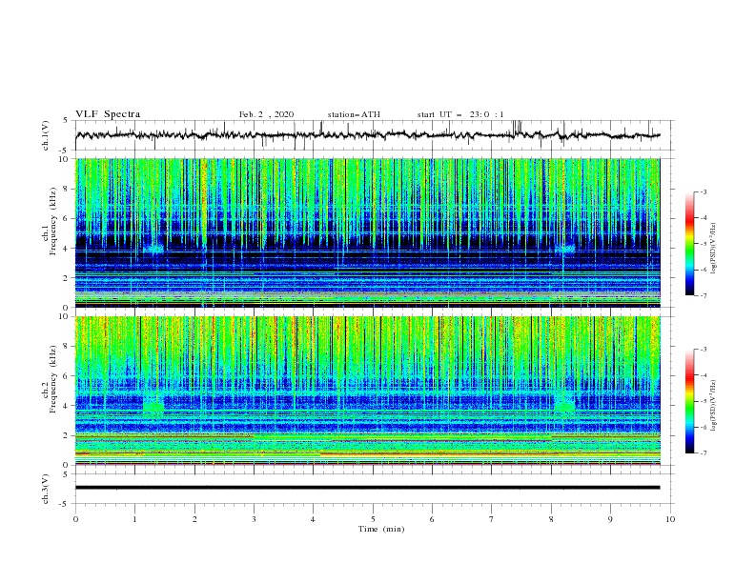Click the time axis tick label "0"

[x=75, y=519]
